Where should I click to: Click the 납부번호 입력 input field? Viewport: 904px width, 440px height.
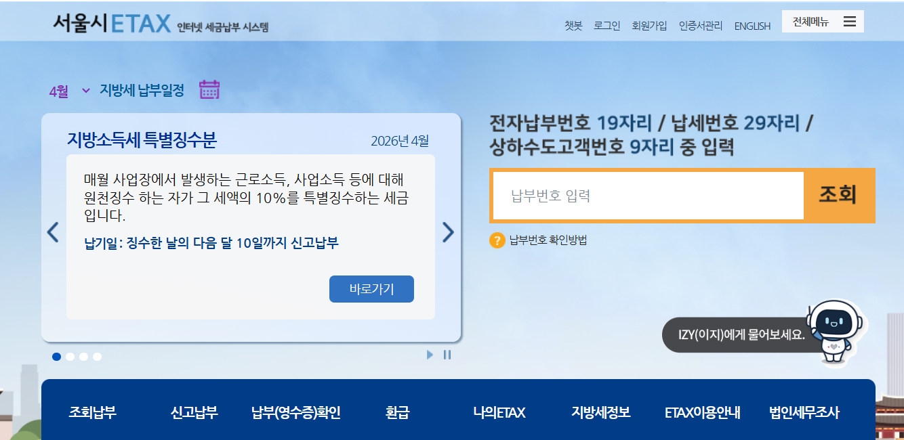pos(648,196)
